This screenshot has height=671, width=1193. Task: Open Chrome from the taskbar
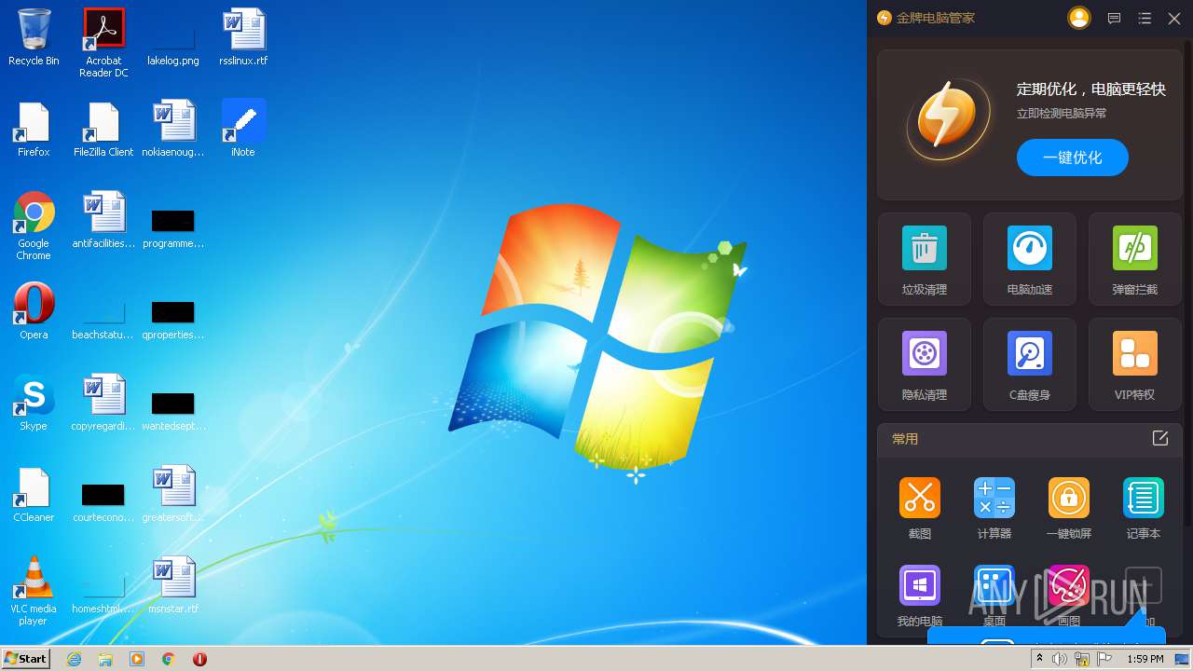tap(169, 659)
